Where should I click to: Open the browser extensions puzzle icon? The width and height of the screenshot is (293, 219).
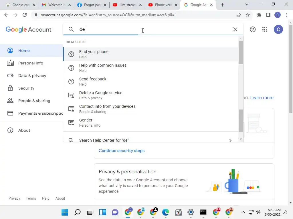[x=259, y=15]
